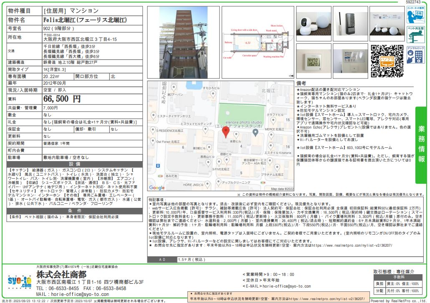Click the 条件 section header

[75, 211]
